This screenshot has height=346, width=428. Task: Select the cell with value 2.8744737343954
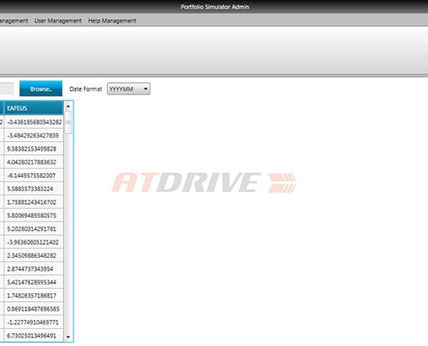pos(34,269)
